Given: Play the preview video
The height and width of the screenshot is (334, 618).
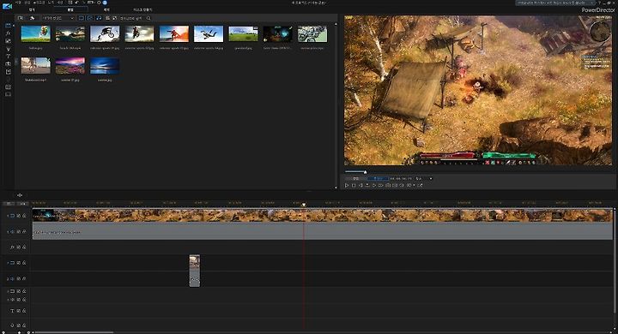Looking at the screenshot, I should click(347, 185).
